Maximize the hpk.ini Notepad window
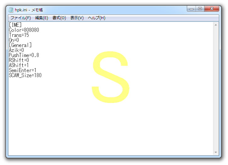This screenshot has height=165, width=228. click(x=200, y=9)
